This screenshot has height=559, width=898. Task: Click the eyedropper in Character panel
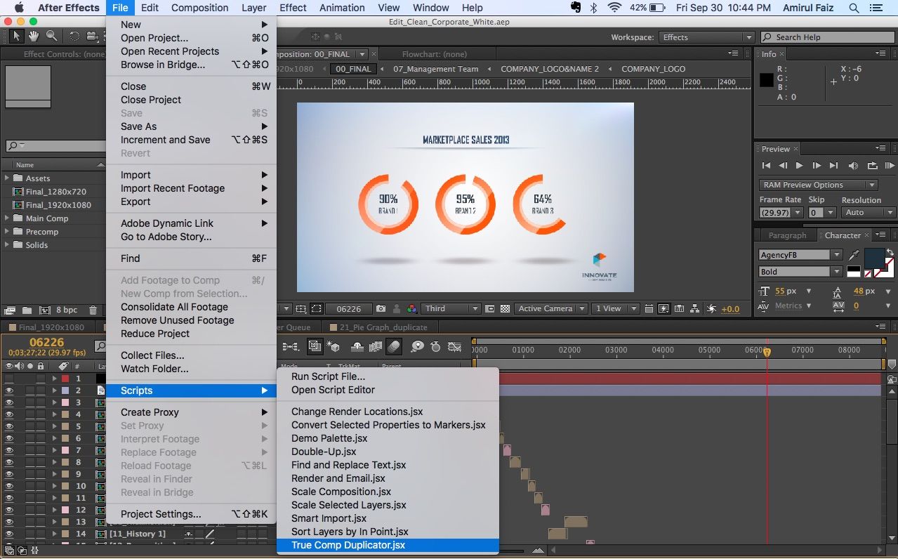pos(854,255)
